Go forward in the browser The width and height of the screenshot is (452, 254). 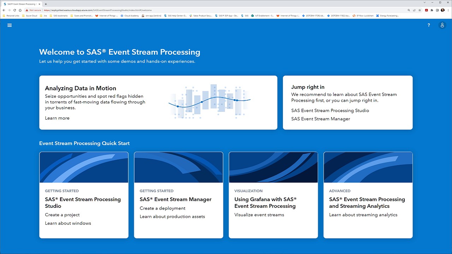[x=9, y=10]
